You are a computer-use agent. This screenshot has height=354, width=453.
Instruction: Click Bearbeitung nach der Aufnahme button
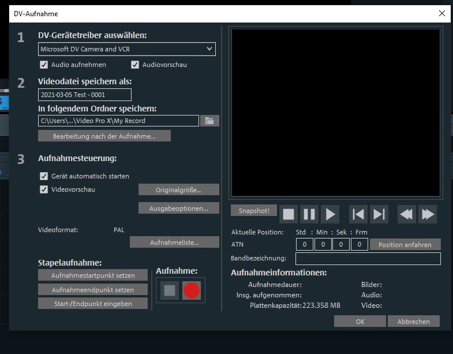pyautogui.click(x=104, y=136)
